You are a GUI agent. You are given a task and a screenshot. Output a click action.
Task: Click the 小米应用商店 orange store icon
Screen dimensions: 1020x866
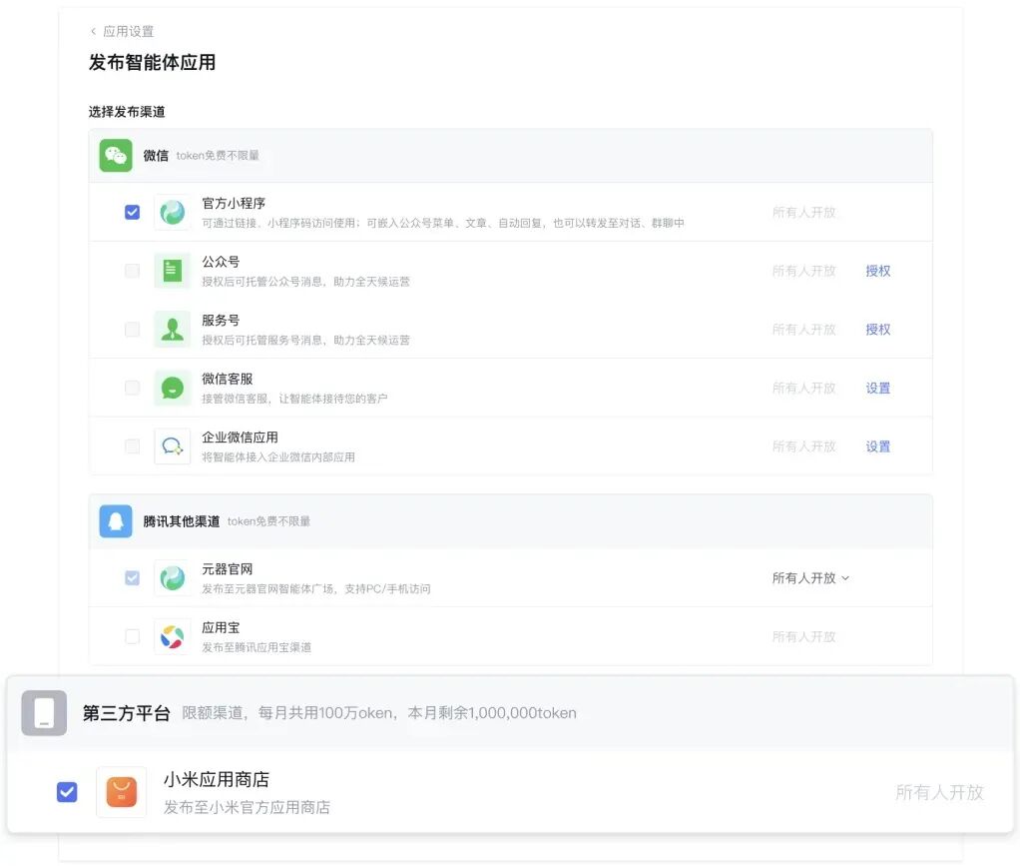tap(121, 791)
